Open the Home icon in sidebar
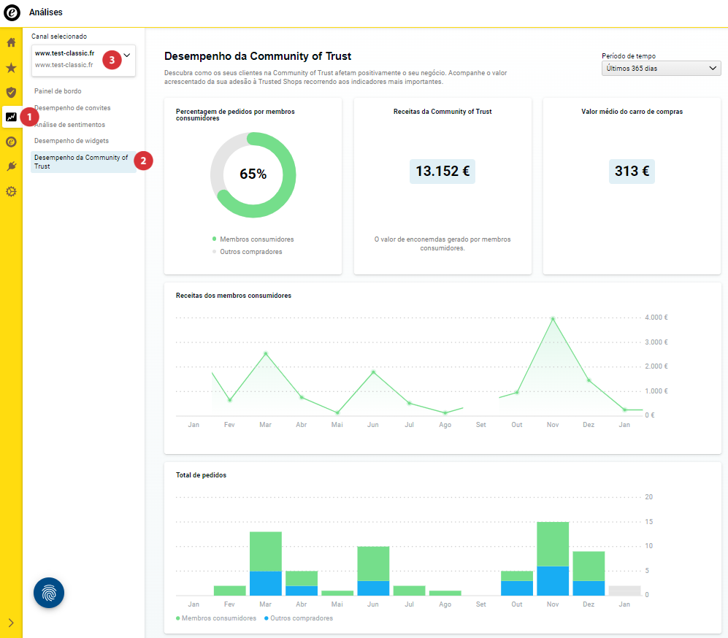 point(11,42)
